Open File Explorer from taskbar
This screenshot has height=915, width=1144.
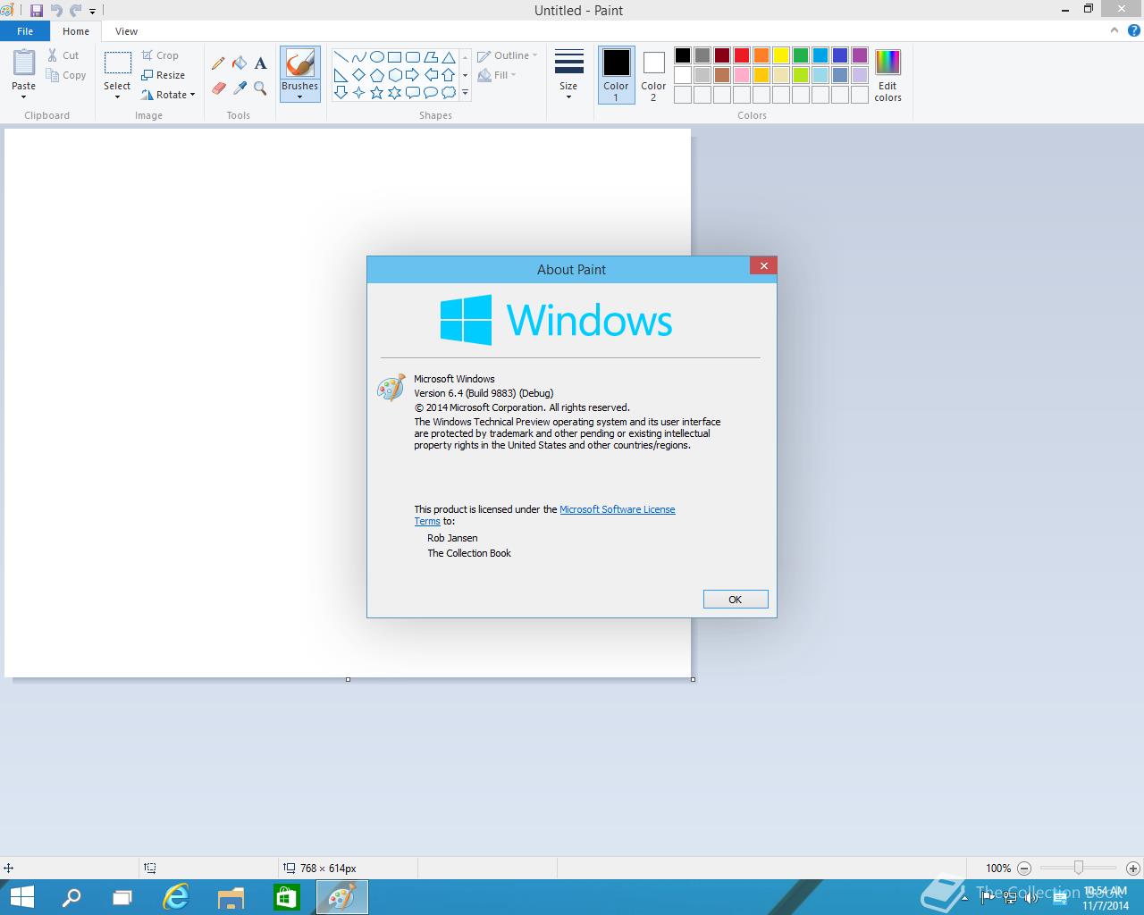(x=231, y=897)
